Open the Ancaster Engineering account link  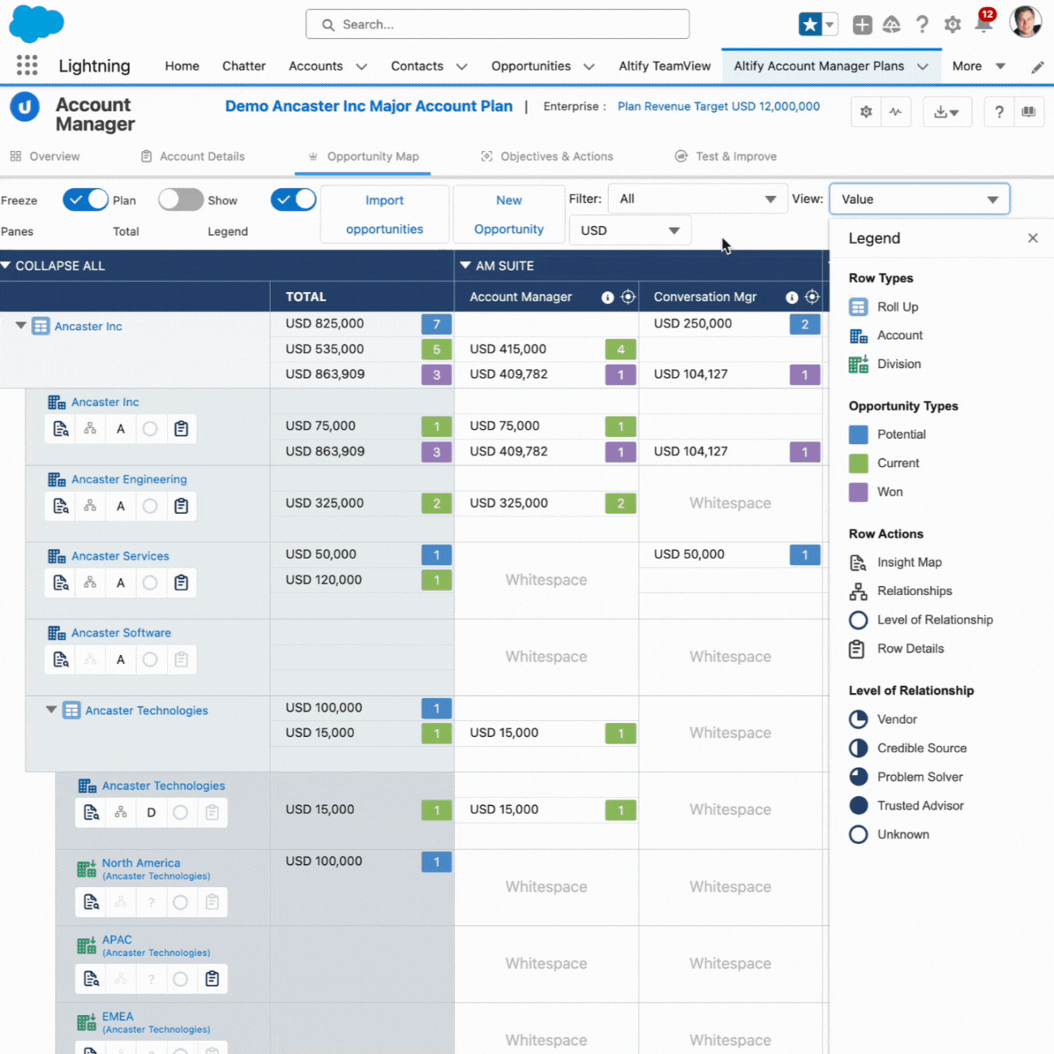[x=129, y=479]
